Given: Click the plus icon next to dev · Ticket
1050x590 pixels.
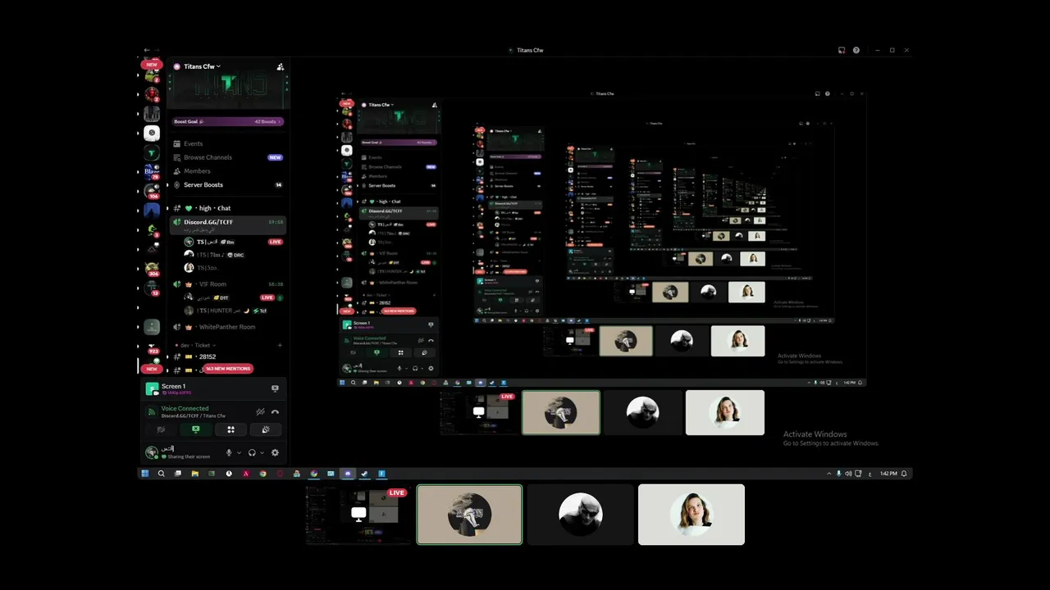Looking at the screenshot, I should [280, 345].
